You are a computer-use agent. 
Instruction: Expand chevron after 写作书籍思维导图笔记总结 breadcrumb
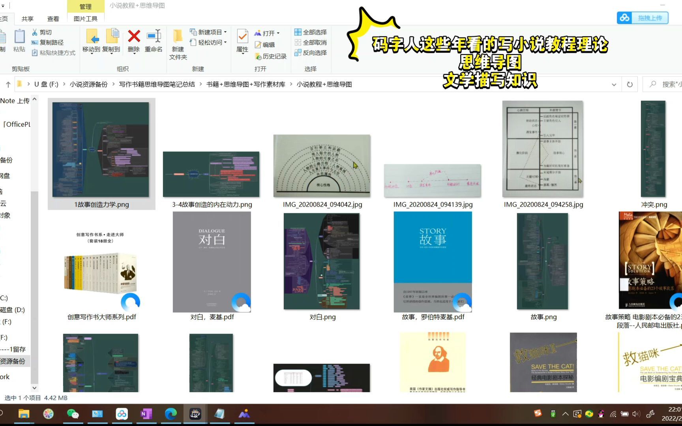(x=200, y=84)
